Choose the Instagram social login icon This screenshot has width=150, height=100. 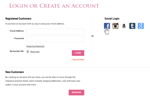(x=115, y=26)
